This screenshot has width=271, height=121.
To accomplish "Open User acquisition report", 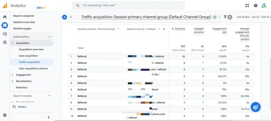I will [x=28, y=56].
